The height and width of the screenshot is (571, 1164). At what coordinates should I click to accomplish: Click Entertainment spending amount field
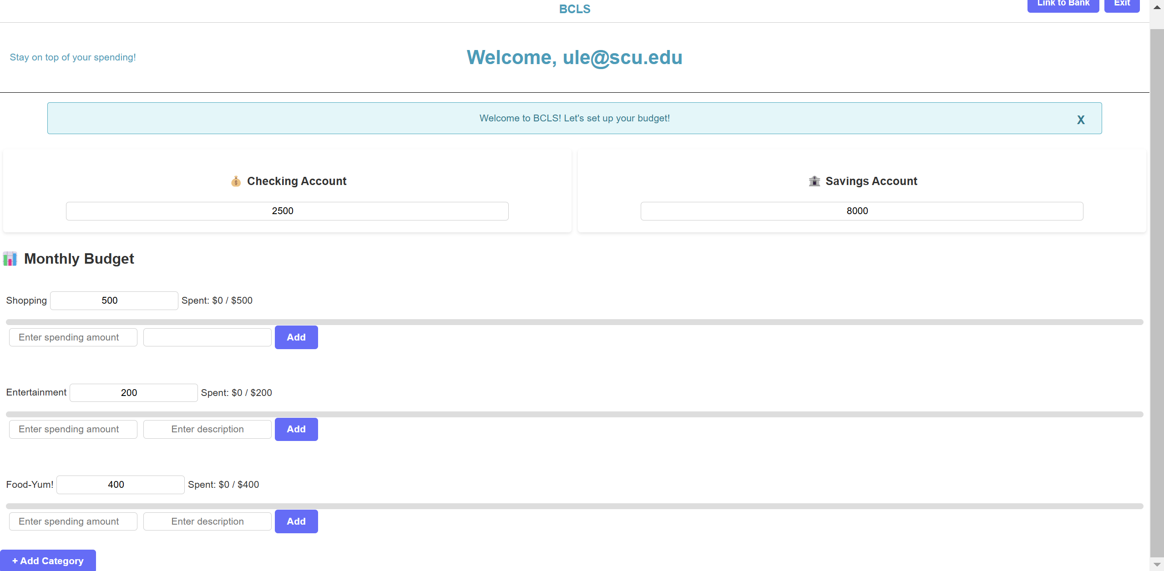73,429
